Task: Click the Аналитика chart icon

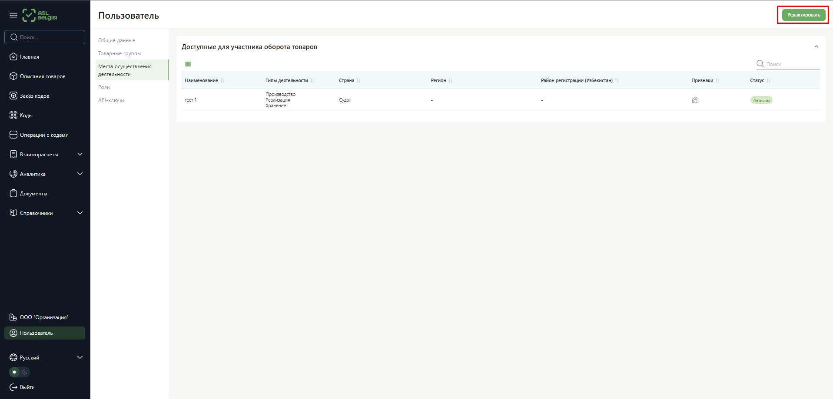Action: (x=13, y=174)
